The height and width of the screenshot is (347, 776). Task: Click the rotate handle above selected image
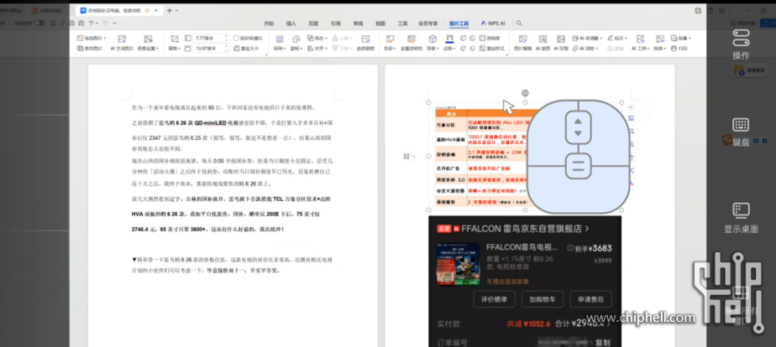click(x=525, y=93)
